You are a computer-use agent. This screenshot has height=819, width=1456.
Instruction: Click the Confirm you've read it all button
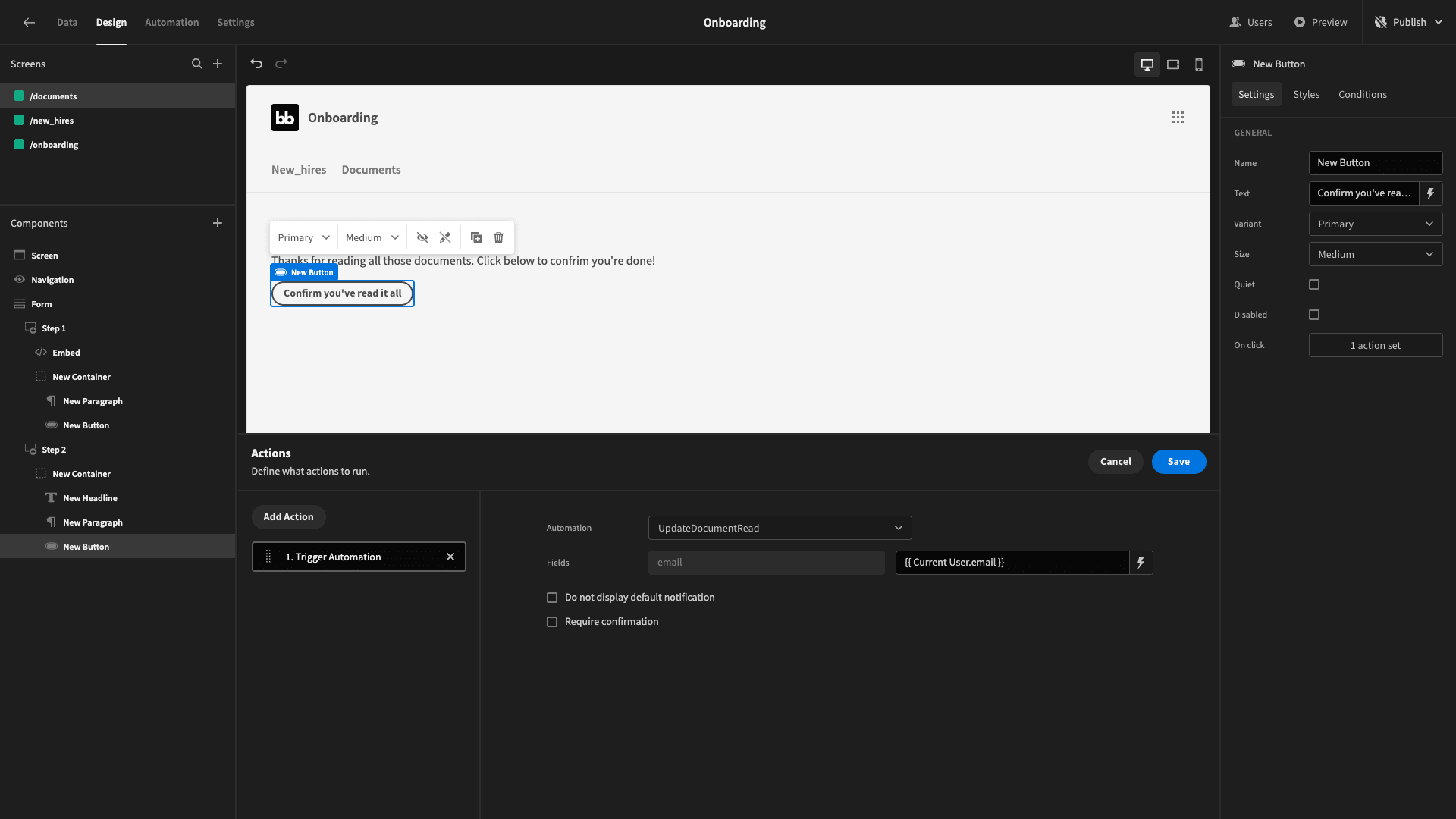click(x=342, y=293)
